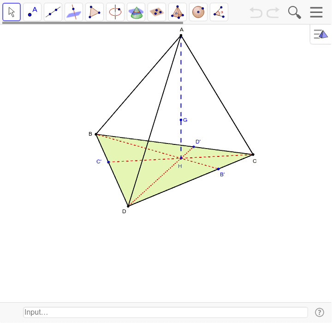Select the Circle with axis tool
The image size is (332, 323).
click(x=115, y=12)
